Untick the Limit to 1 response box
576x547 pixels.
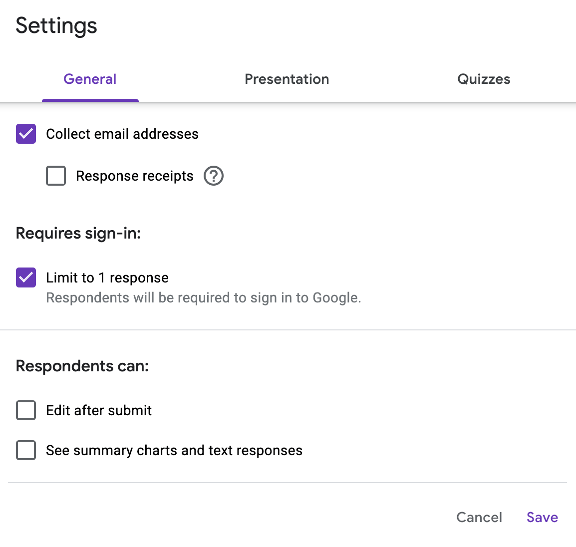tap(26, 277)
